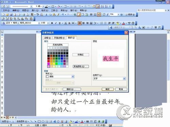Open the Style dropdown showing 正文+楷体
The width and height of the screenshot is (170, 127).
point(18,23)
